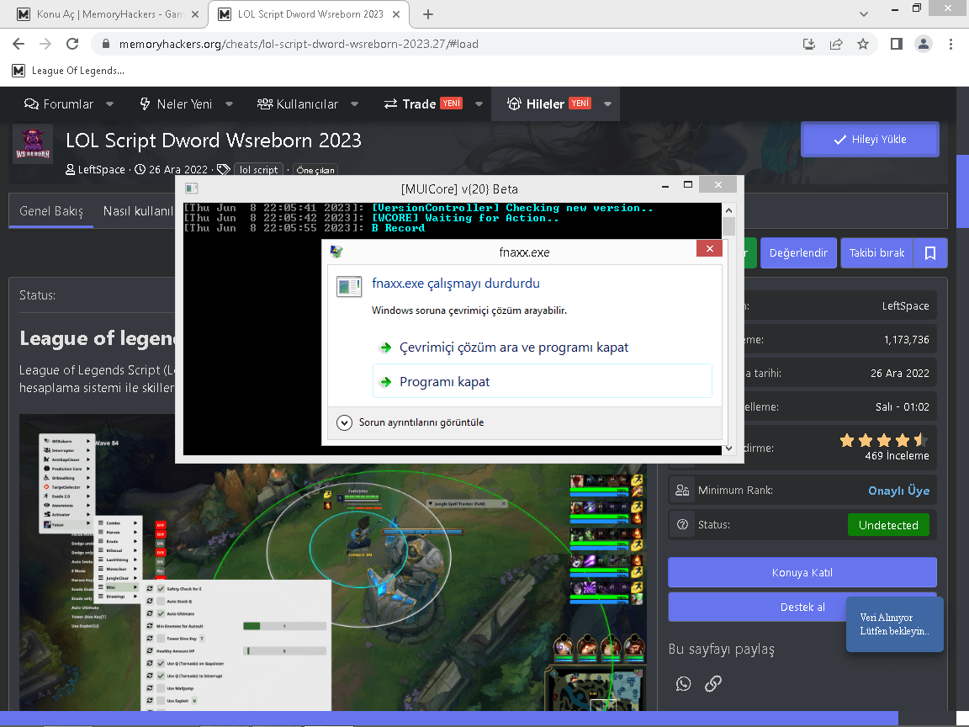Open the Trade menu

tap(423, 103)
